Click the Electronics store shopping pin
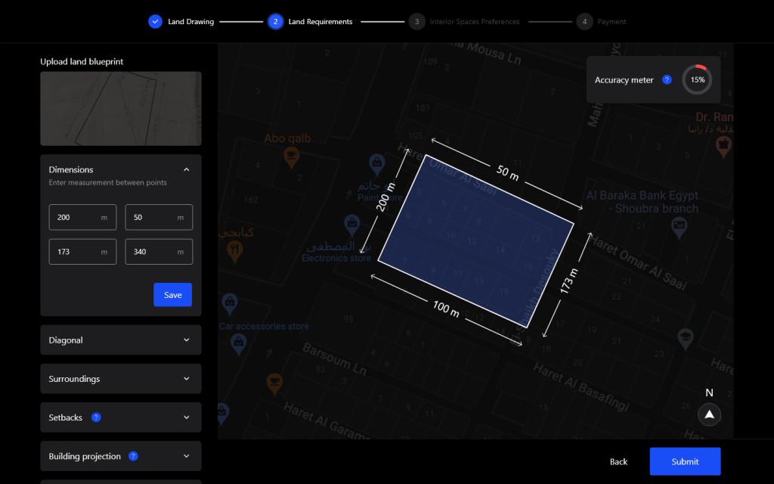The height and width of the screenshot is (484, 774). click(351, 223)
